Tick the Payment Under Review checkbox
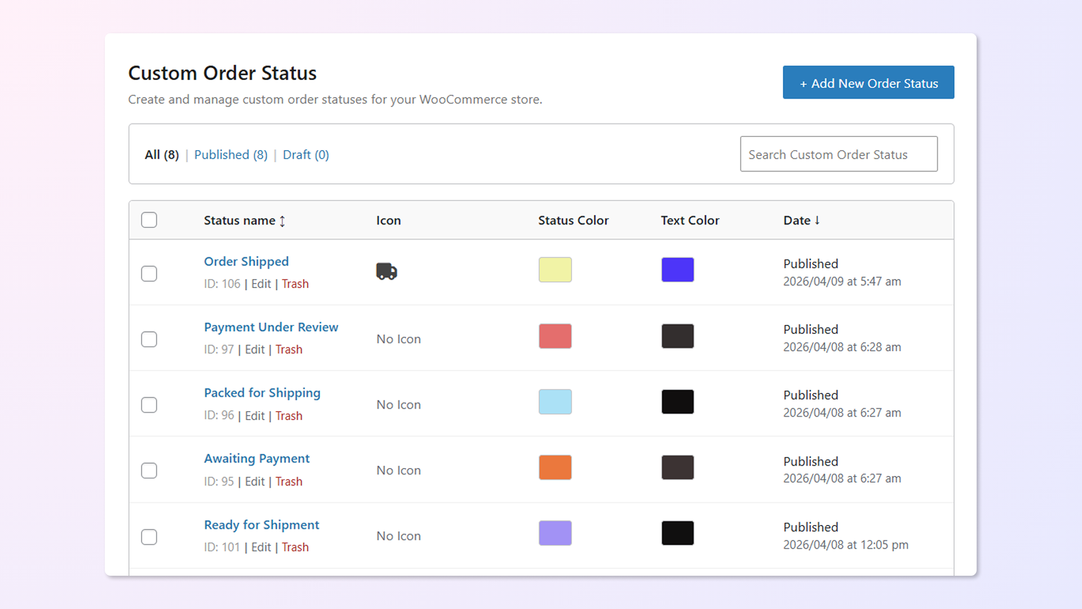The height and width of the screenshot is (609, 1082). point(149,339)
